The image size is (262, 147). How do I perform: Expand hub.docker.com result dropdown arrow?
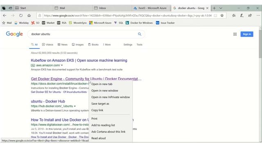pyautogui.click(x=75, y=106)
